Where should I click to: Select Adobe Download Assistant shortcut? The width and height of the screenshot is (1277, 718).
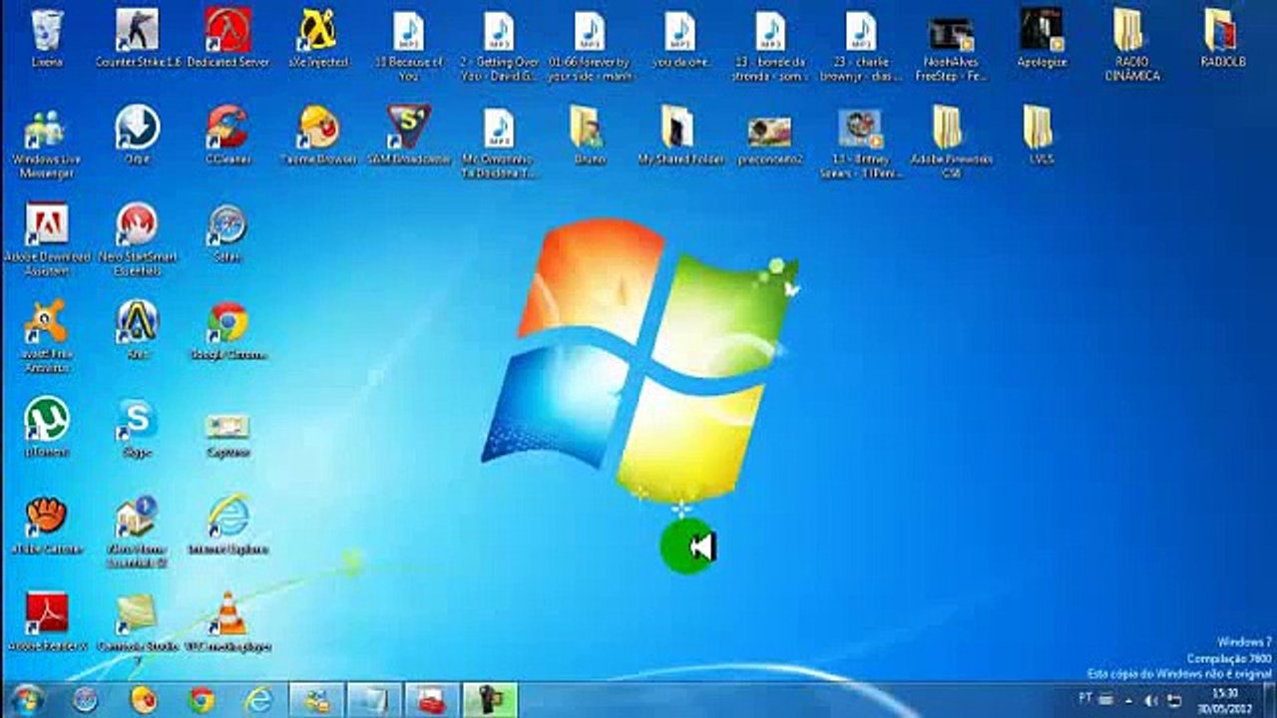click(47, 239)
